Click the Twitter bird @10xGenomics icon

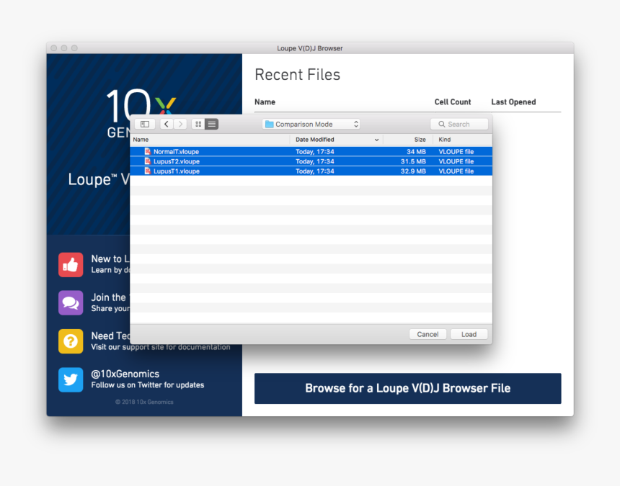(x=71, y=379)
